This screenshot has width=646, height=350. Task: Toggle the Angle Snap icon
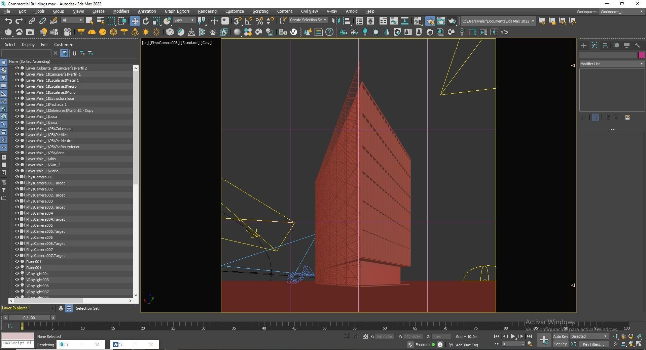pyautogui.click(x=248, y=21)
